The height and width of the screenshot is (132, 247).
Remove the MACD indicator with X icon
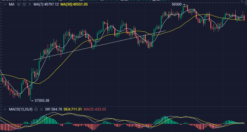[41, 109]
